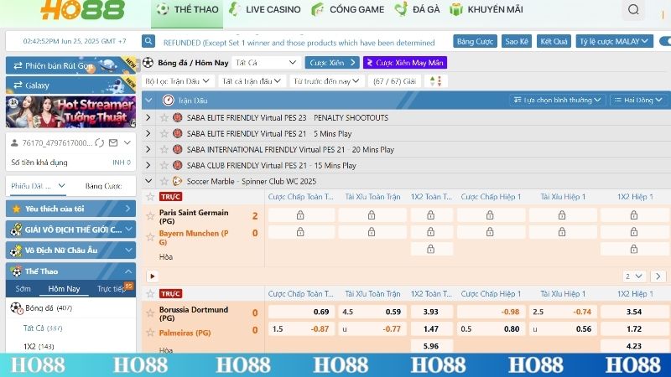Favorite the Palmeiras (PG) team row
This screenshot has width=671, height=377.
point(150,333)
